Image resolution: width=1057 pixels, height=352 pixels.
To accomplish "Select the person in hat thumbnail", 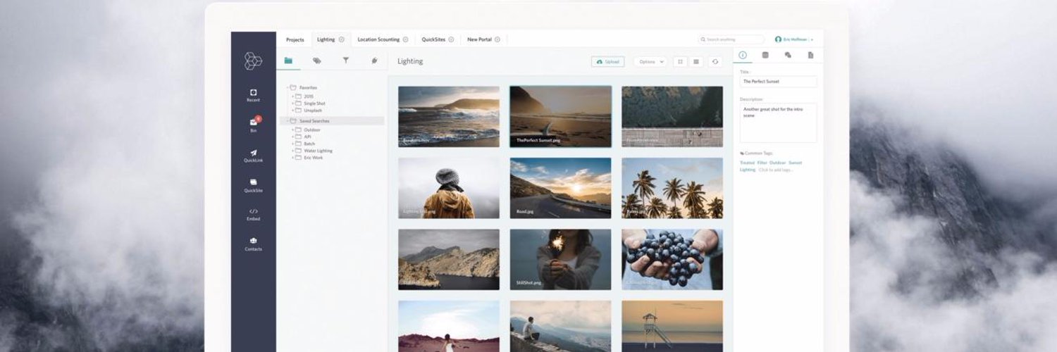I will pos(449,188).
